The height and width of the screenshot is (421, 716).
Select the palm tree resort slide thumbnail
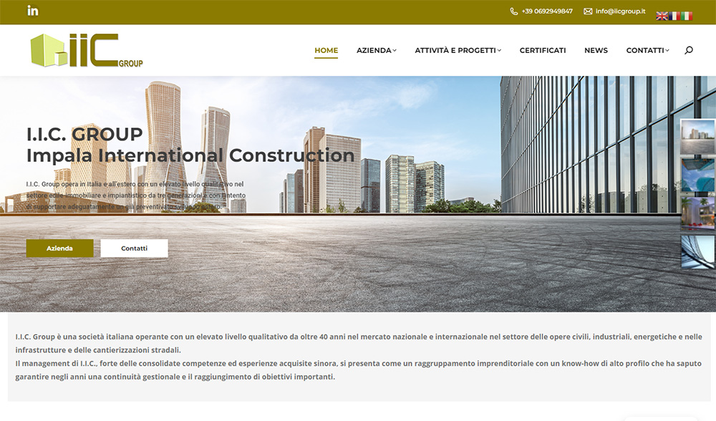pos(697,213)
